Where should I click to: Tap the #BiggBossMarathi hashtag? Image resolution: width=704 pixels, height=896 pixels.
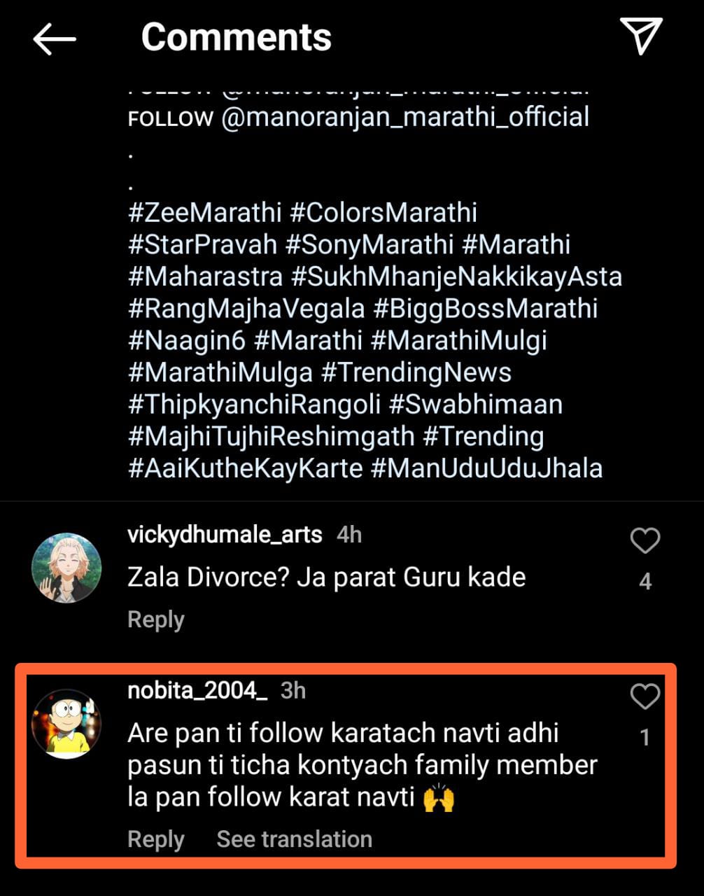pyautogui.click(x=485, y=309)
